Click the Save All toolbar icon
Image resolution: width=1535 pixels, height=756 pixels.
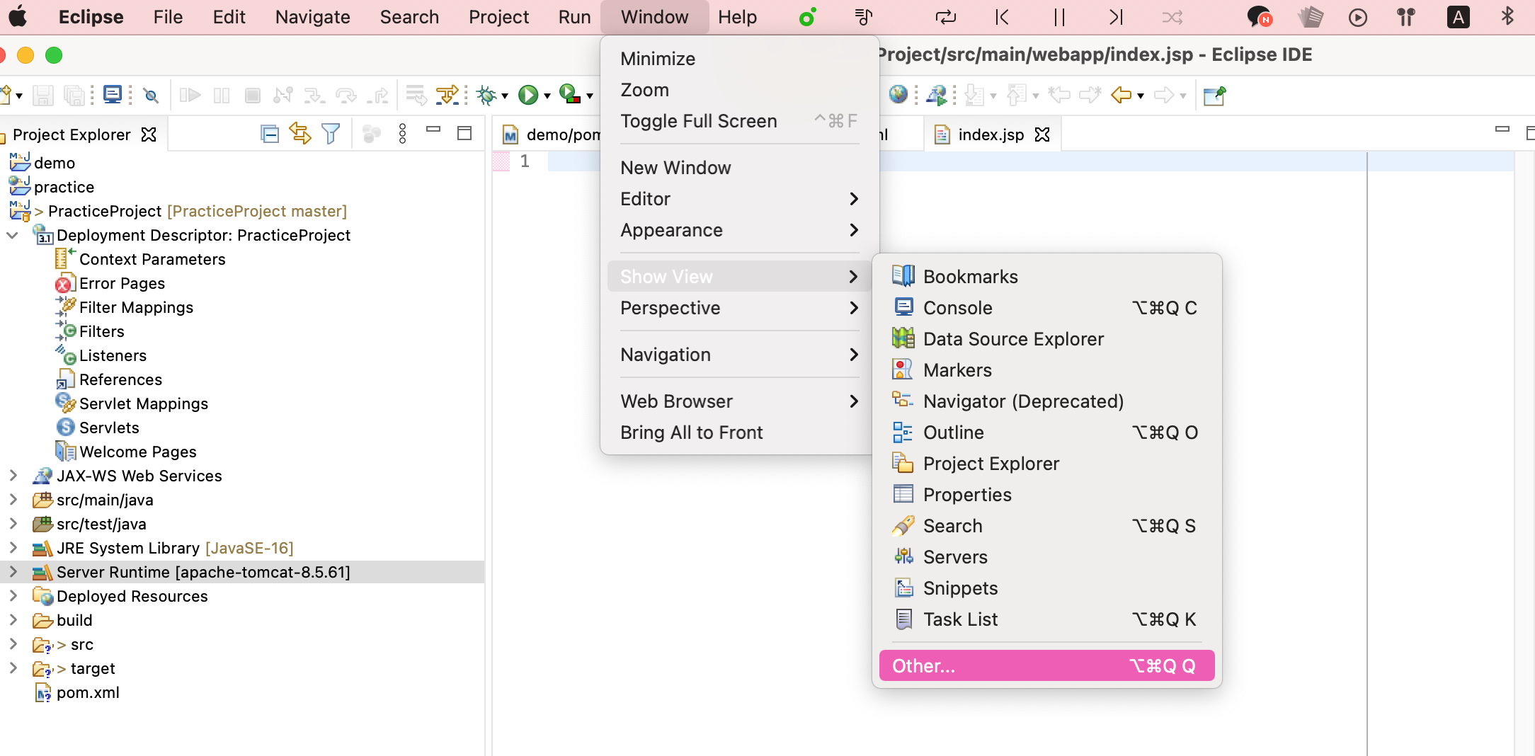click(x=74, y=95)
